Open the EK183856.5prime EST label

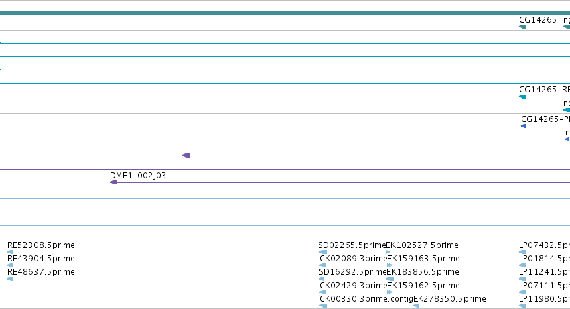pos(423,272)
